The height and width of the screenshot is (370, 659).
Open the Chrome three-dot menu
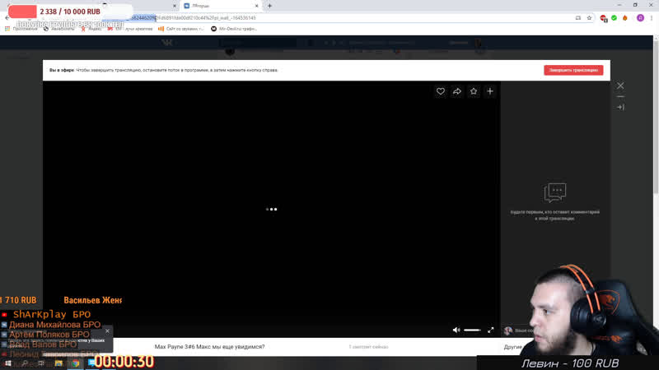[652, 17]
